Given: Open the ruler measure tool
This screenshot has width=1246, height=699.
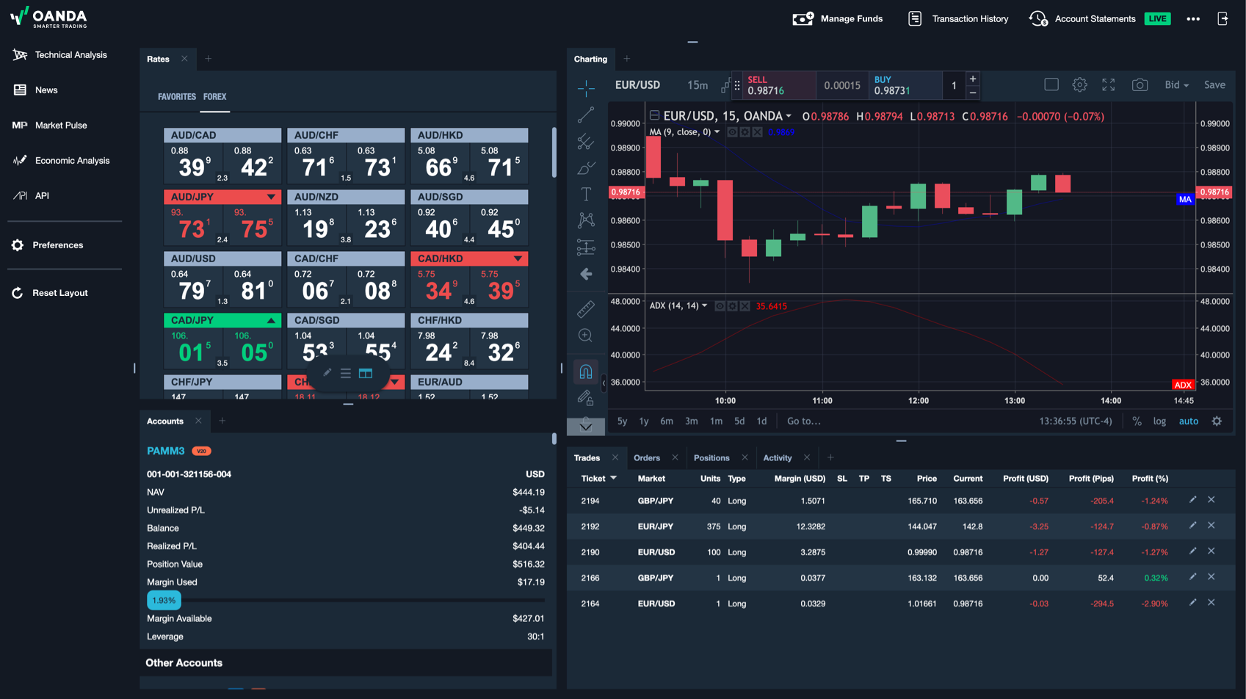Looking at the screenshot, I should coord(586,309).
